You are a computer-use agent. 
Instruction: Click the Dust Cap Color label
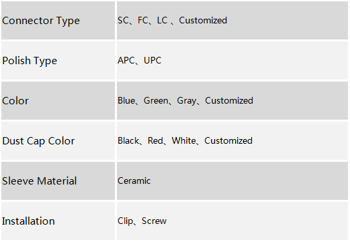coord(38,141)
